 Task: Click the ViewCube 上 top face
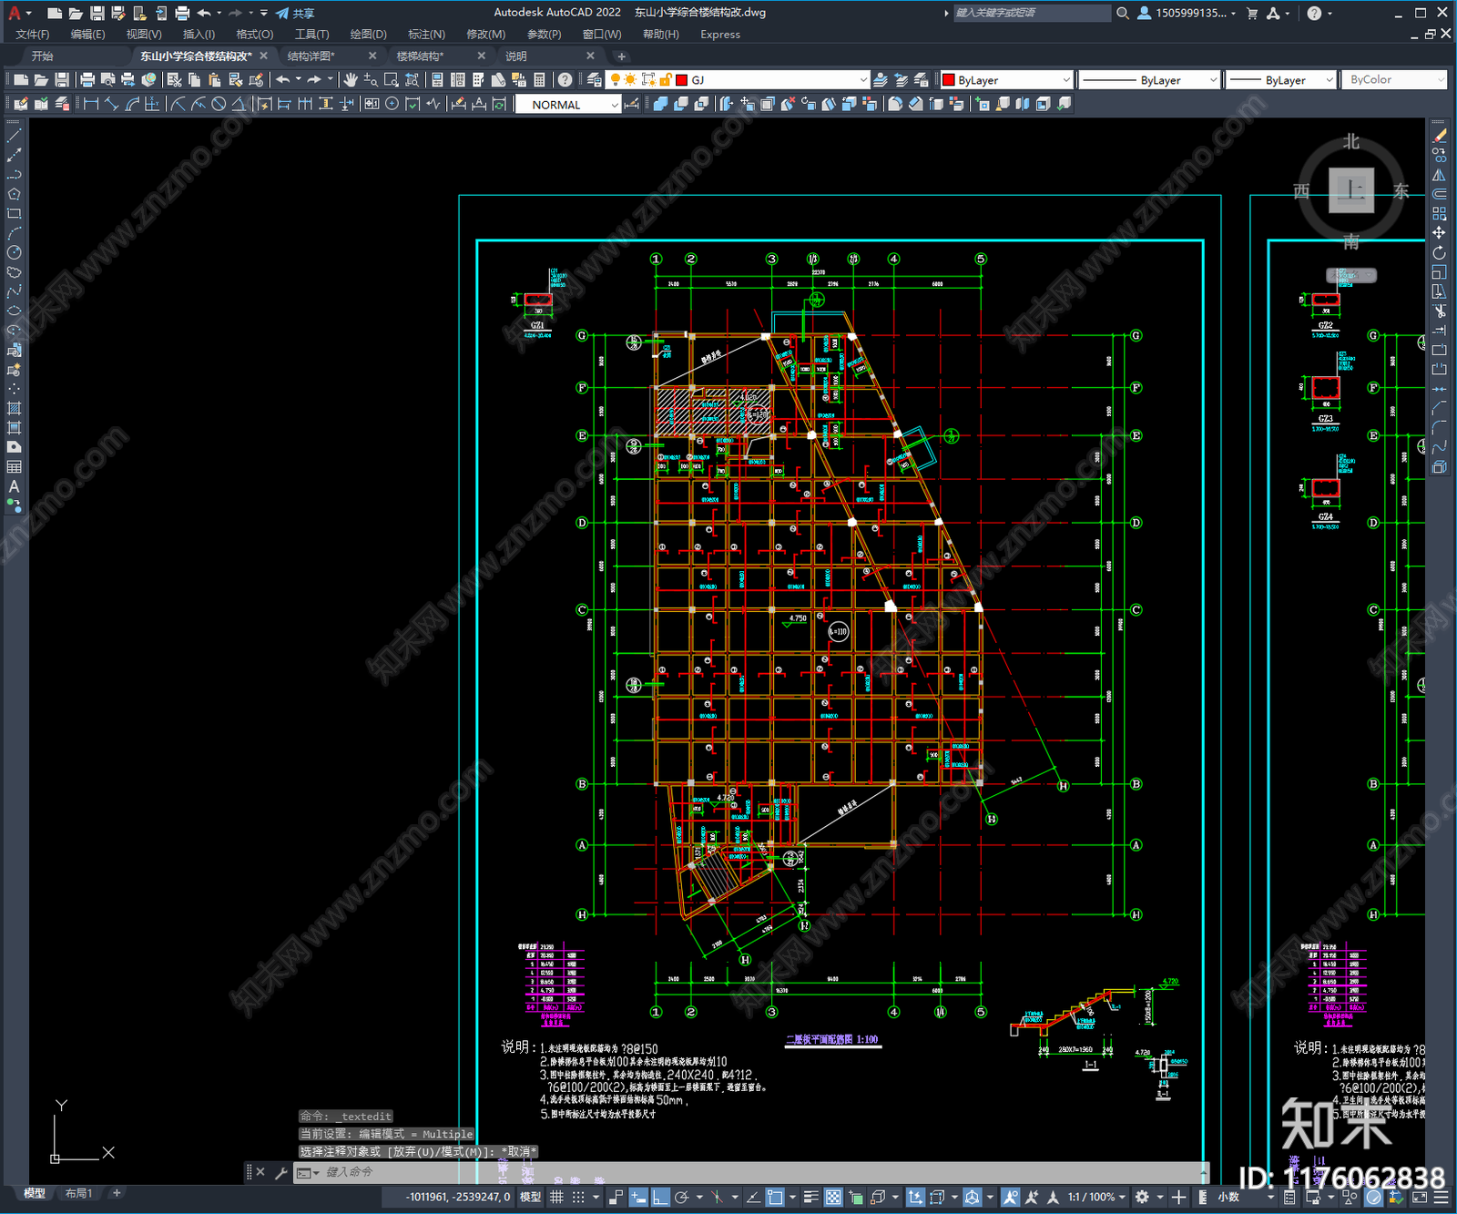coord(1351,190)
